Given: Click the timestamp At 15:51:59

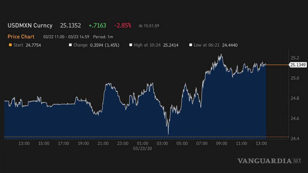Looking at the screenshot, I should [149, 26].
